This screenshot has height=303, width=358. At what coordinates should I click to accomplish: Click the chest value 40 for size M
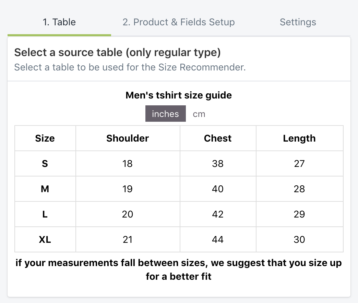pos(218,189)
